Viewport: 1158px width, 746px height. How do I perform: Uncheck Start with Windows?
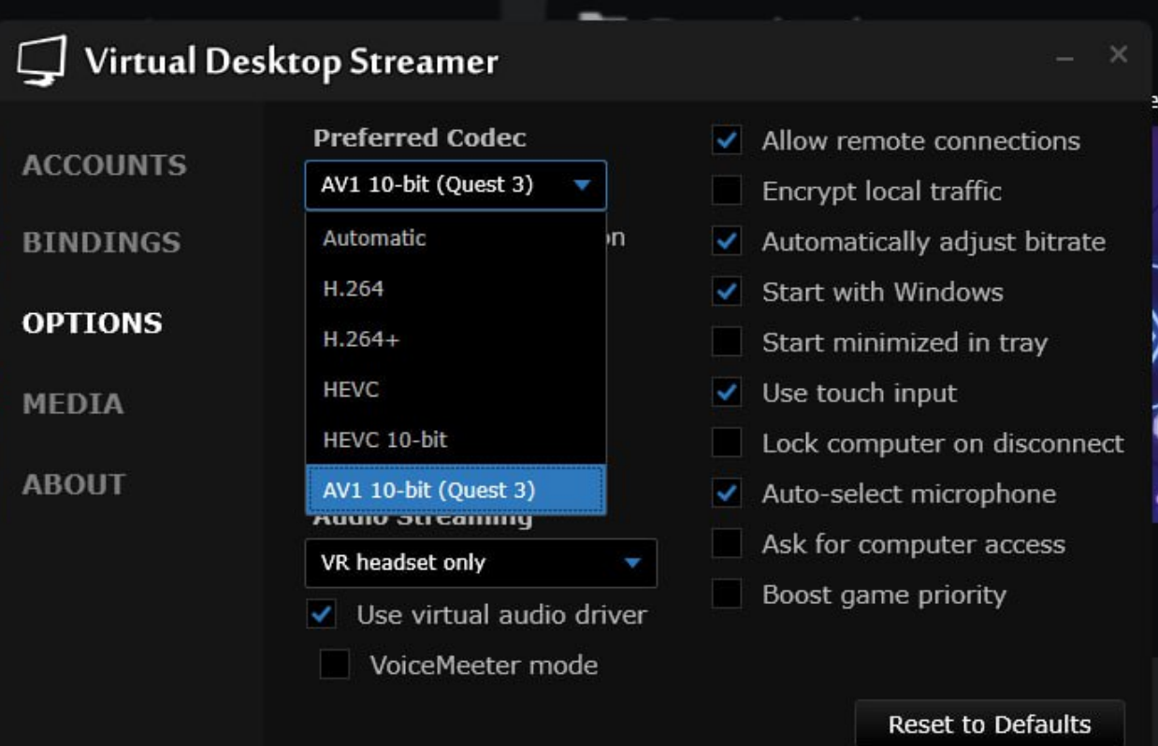click(x=727, y=292)
